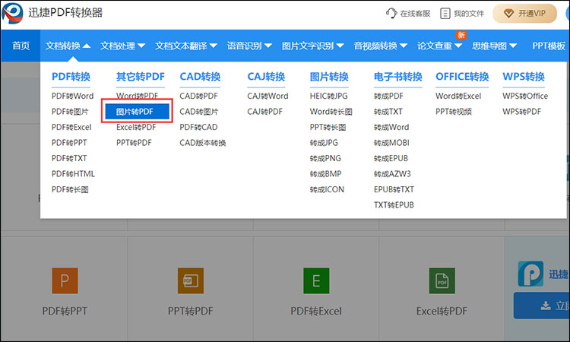Click the orange PPT转PDF icon

190,280
